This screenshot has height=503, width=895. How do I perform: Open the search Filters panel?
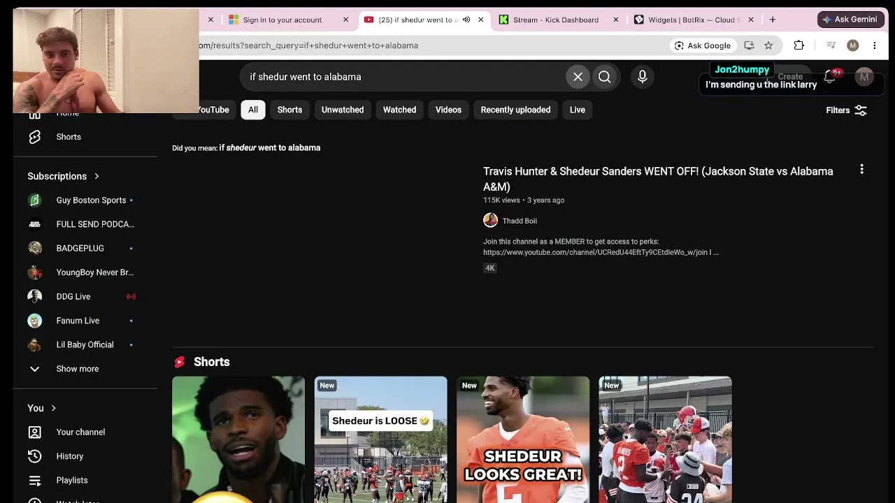(x=846, y=110)
